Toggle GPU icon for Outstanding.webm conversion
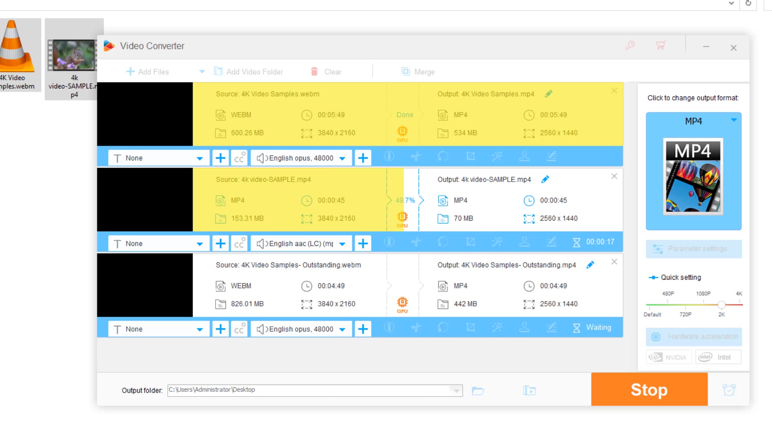 pos(402,305)
